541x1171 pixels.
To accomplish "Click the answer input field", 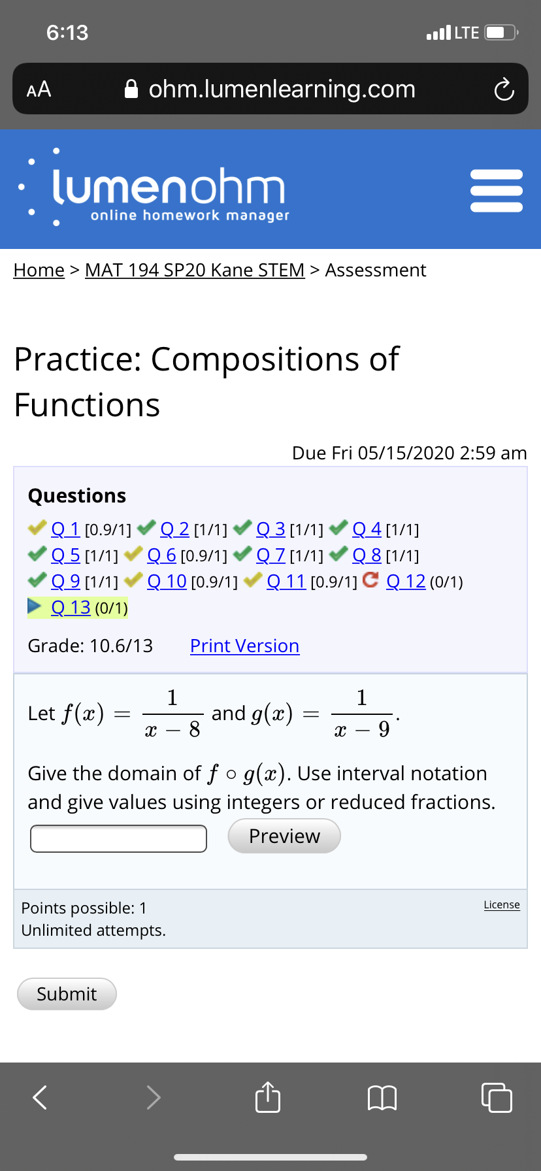I will coord(118,838).
